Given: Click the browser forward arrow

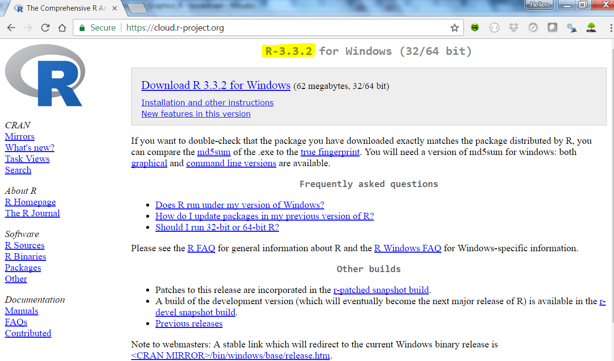Looking at the screenshot, I should click(28, 28).
